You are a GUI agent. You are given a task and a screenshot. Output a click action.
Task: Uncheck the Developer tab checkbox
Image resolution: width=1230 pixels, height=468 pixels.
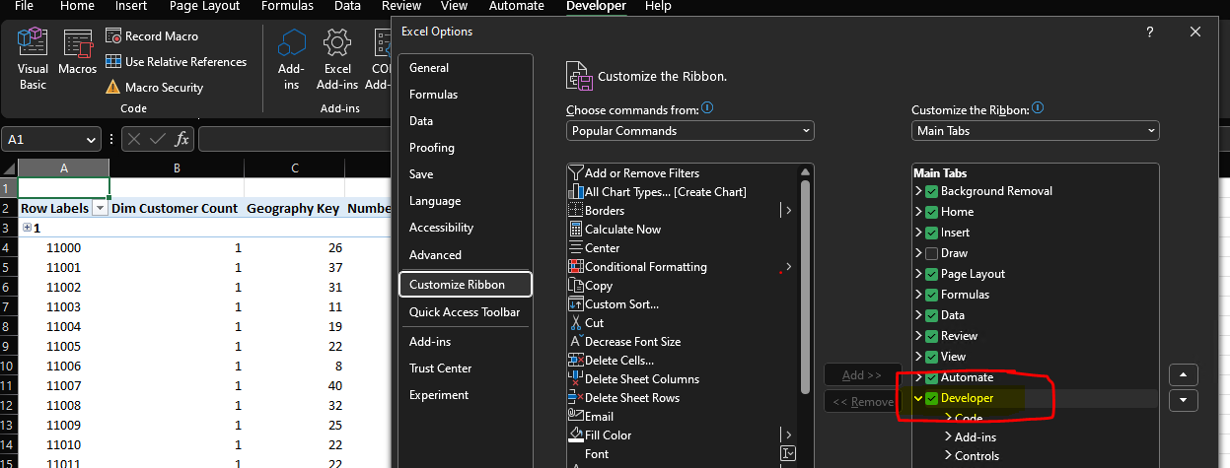[931, 398]
